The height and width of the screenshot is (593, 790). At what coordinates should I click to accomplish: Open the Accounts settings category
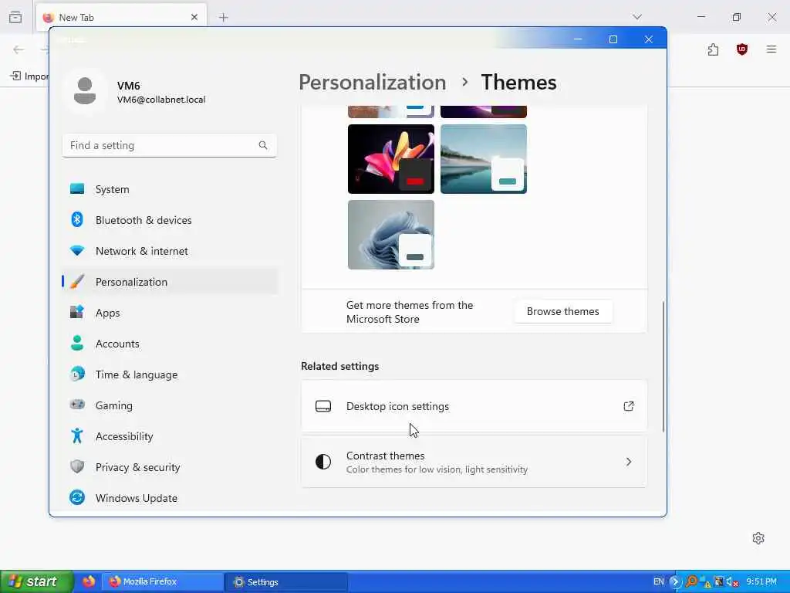coord(170,344)
